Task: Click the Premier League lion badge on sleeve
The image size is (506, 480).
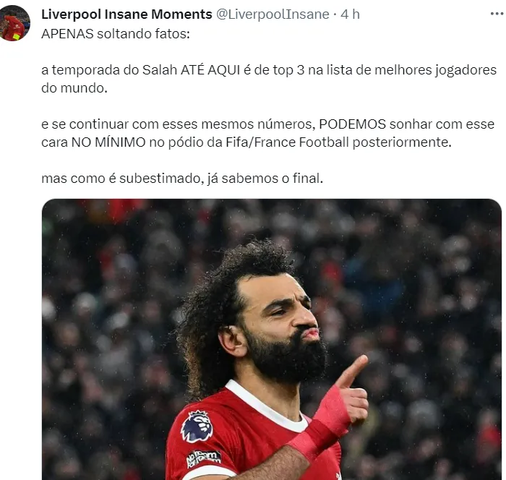Action: point(197,426)
